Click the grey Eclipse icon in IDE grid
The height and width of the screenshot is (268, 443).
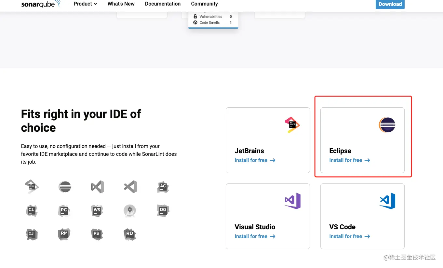click(65, 187)
